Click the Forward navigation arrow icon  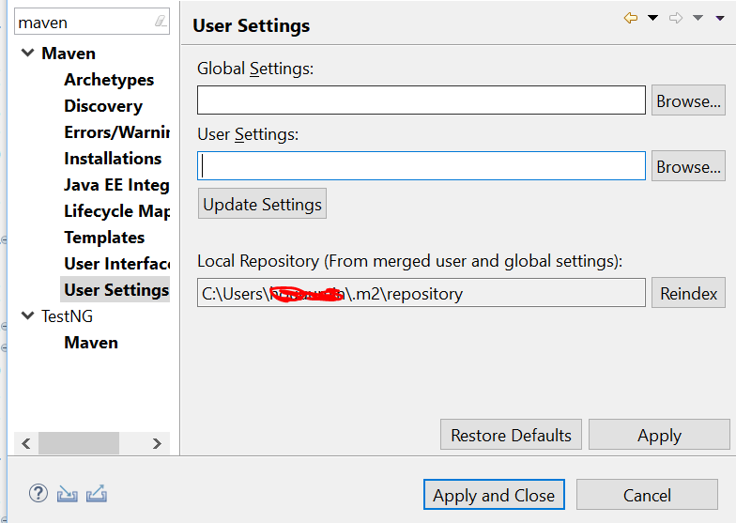[x=676, y=18]
